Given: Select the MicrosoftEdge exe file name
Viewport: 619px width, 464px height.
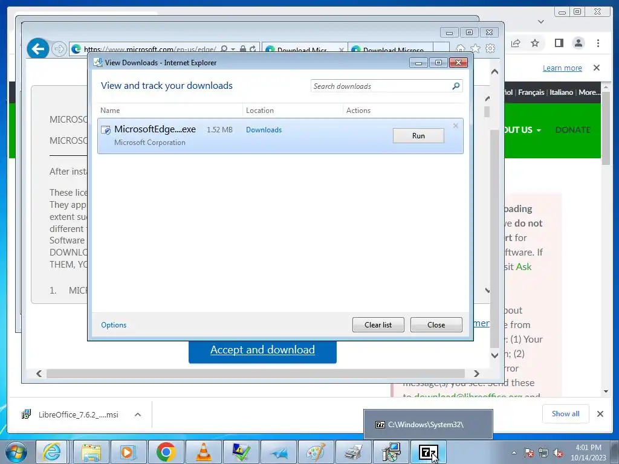Looking at the screenshot, I should 155,129.
